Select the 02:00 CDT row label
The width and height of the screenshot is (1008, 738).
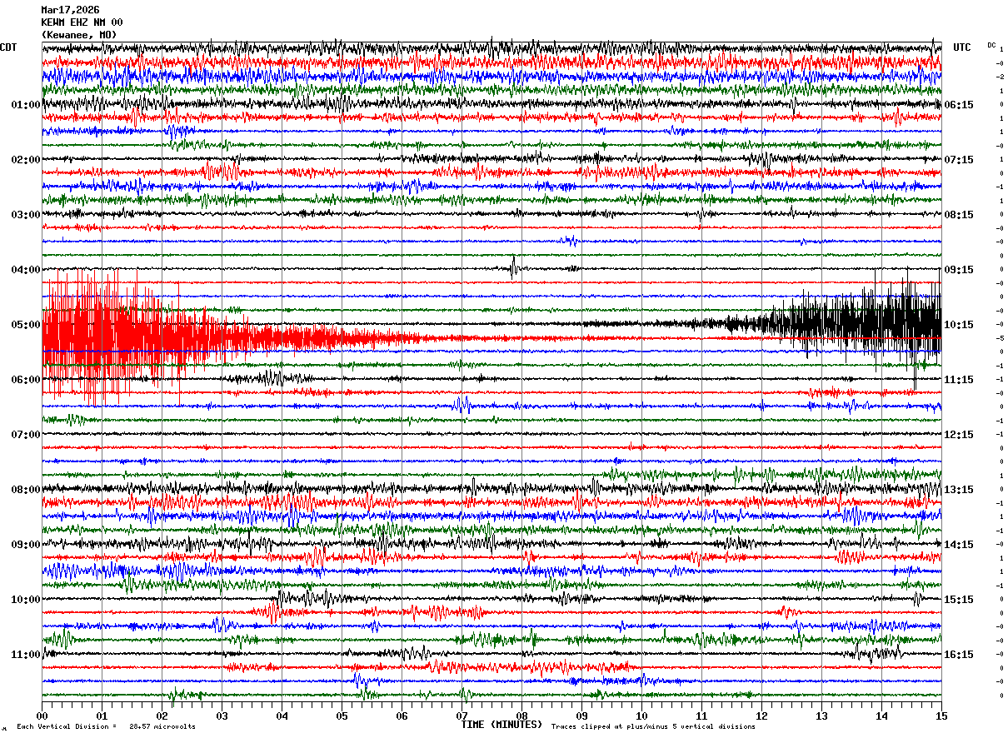[x=25, y=160]
